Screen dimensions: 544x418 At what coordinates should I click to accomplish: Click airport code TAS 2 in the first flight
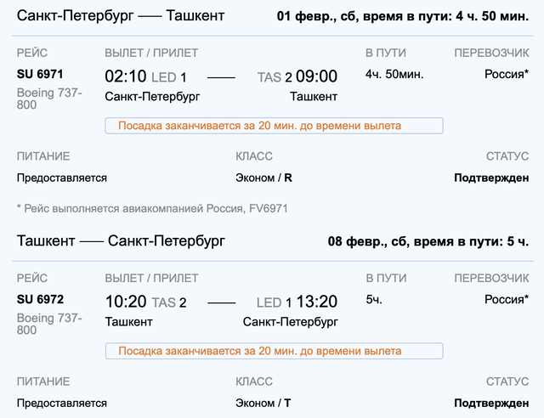(275, 77)
